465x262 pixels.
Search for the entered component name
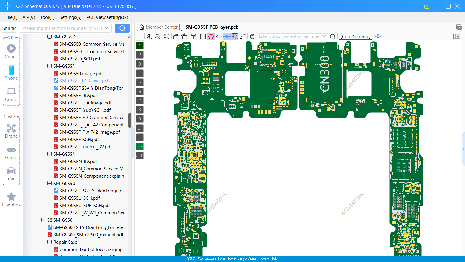[x=333, y=36]
